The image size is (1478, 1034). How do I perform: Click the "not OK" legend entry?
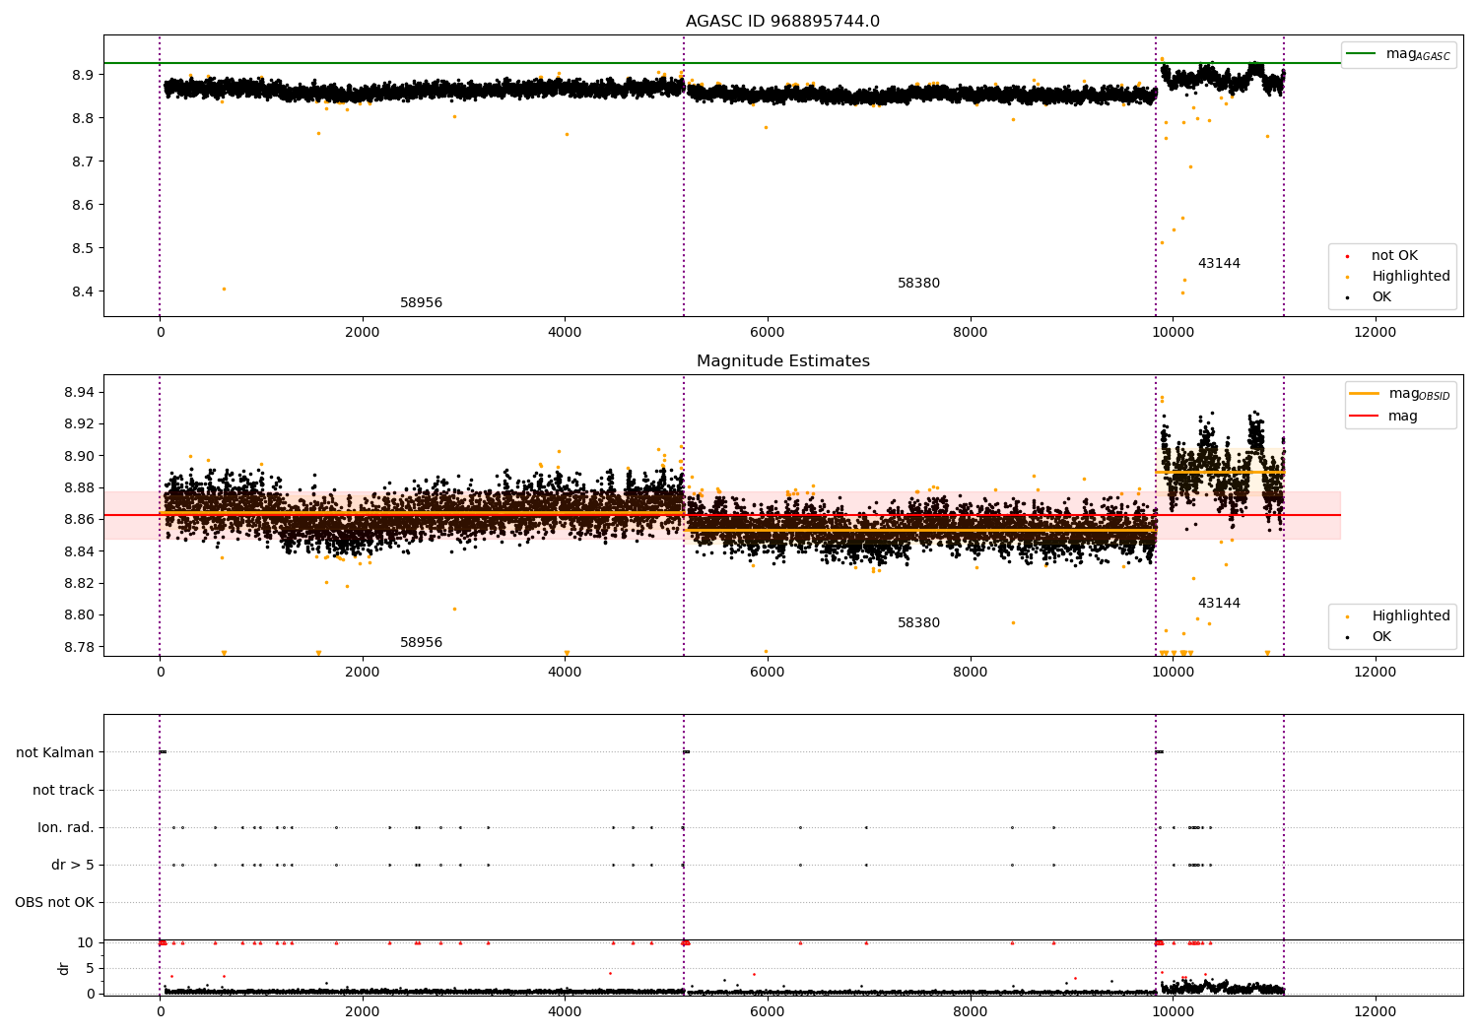(1394, 256)
